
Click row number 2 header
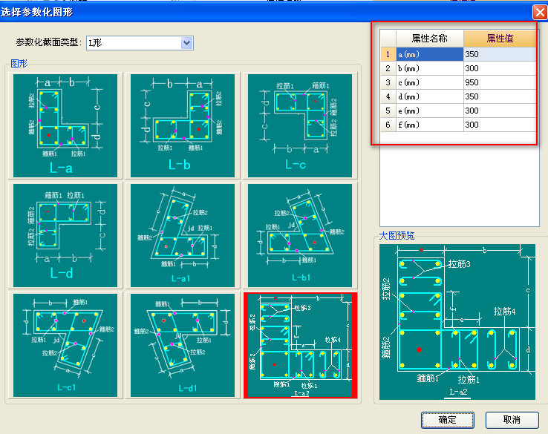[388, 68]
